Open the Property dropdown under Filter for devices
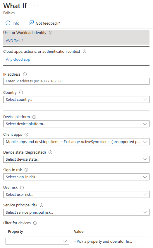The height and width of the screenshot is (248, 153). click(x=37, y=241)
